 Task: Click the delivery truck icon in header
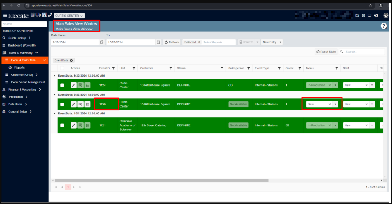click(x=38, y=15)
